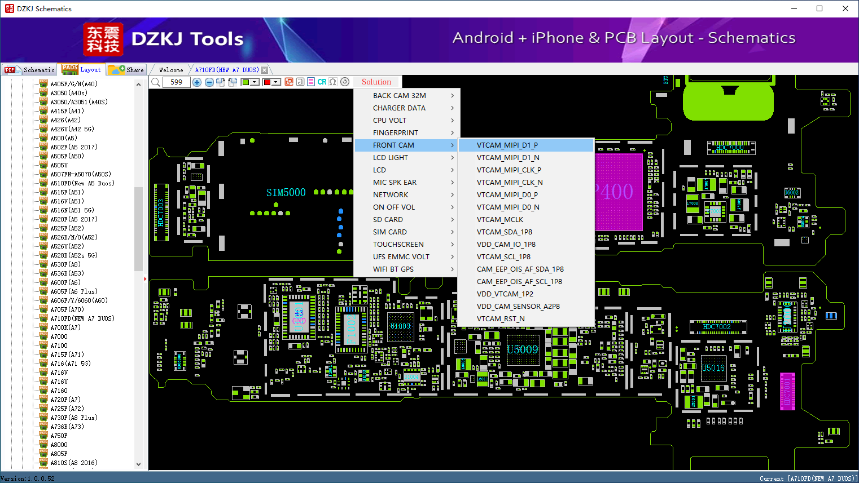Click the omega symbol toolbar icon
Image resolution: width=859 pixels, height=483 pixels.
333,82
